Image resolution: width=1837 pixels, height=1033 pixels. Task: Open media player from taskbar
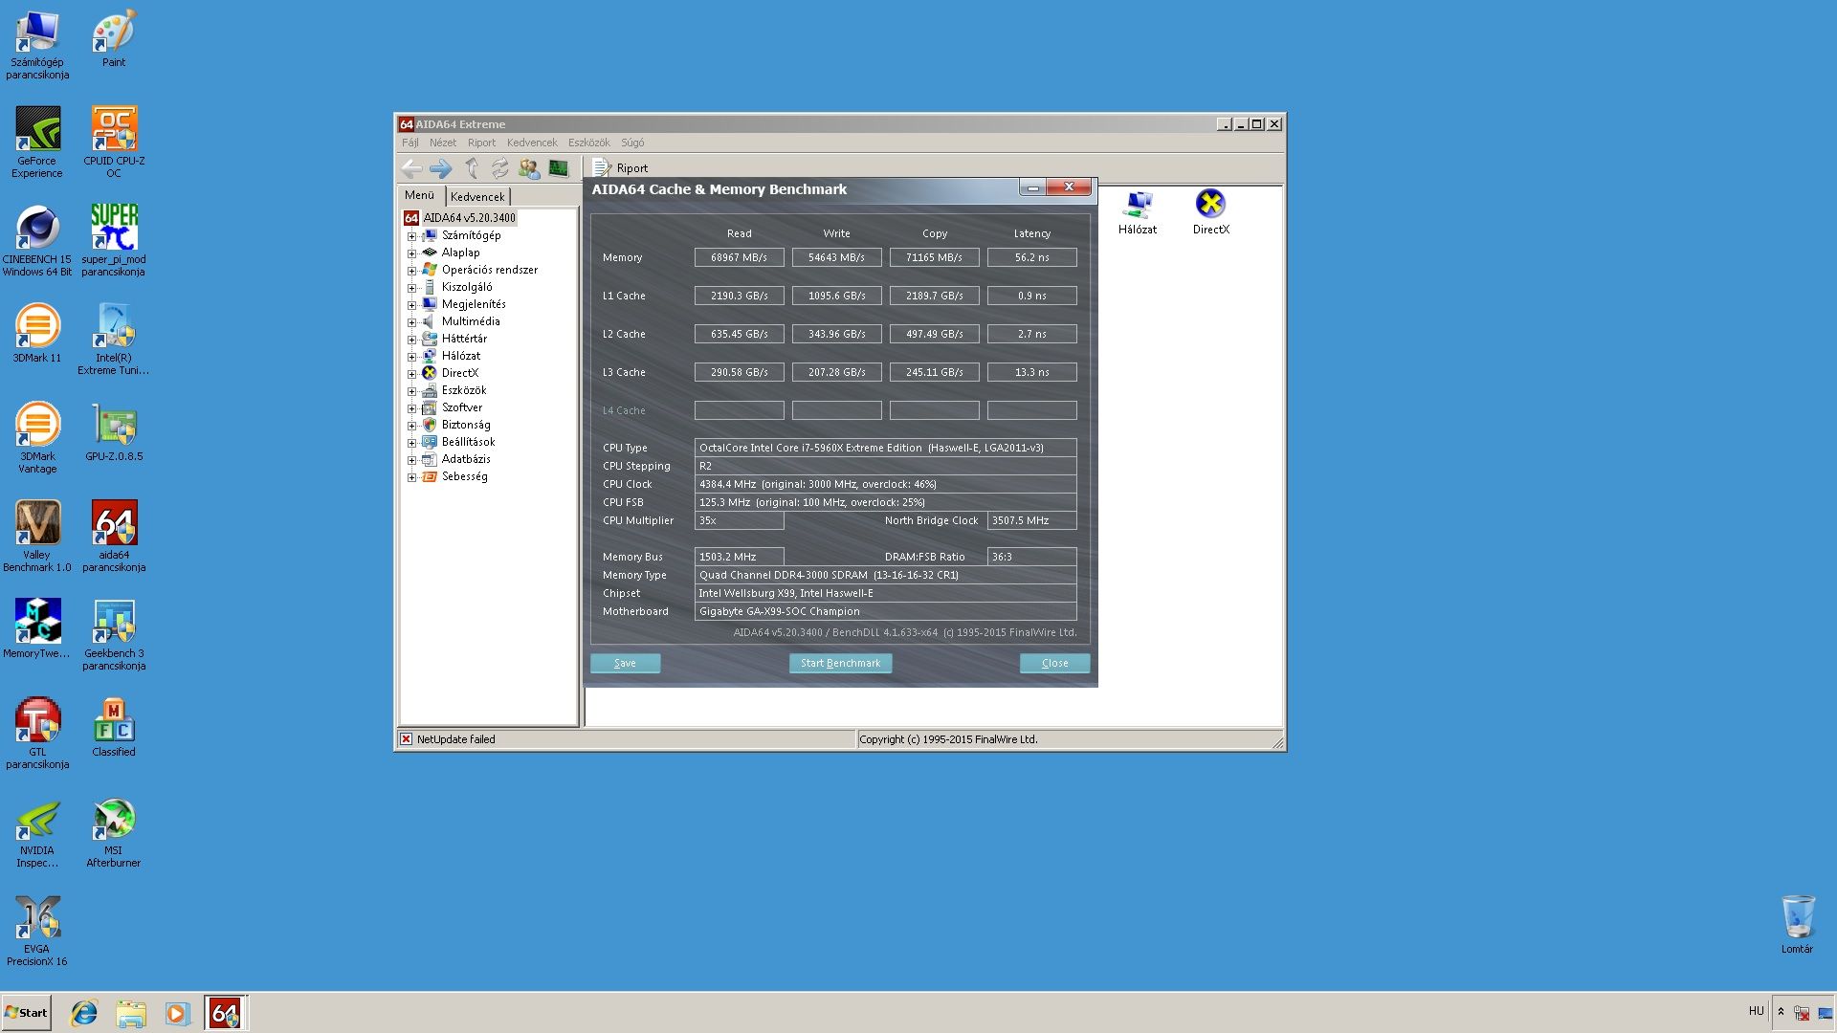tap(177, 1013)
